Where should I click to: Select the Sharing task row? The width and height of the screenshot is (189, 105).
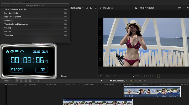35,28
